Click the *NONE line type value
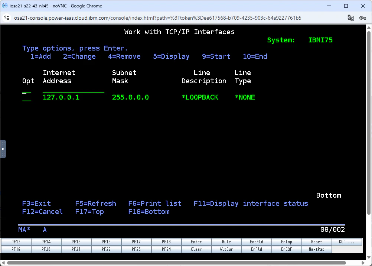This screenshot has width=372, height=266. pos(245,97)
